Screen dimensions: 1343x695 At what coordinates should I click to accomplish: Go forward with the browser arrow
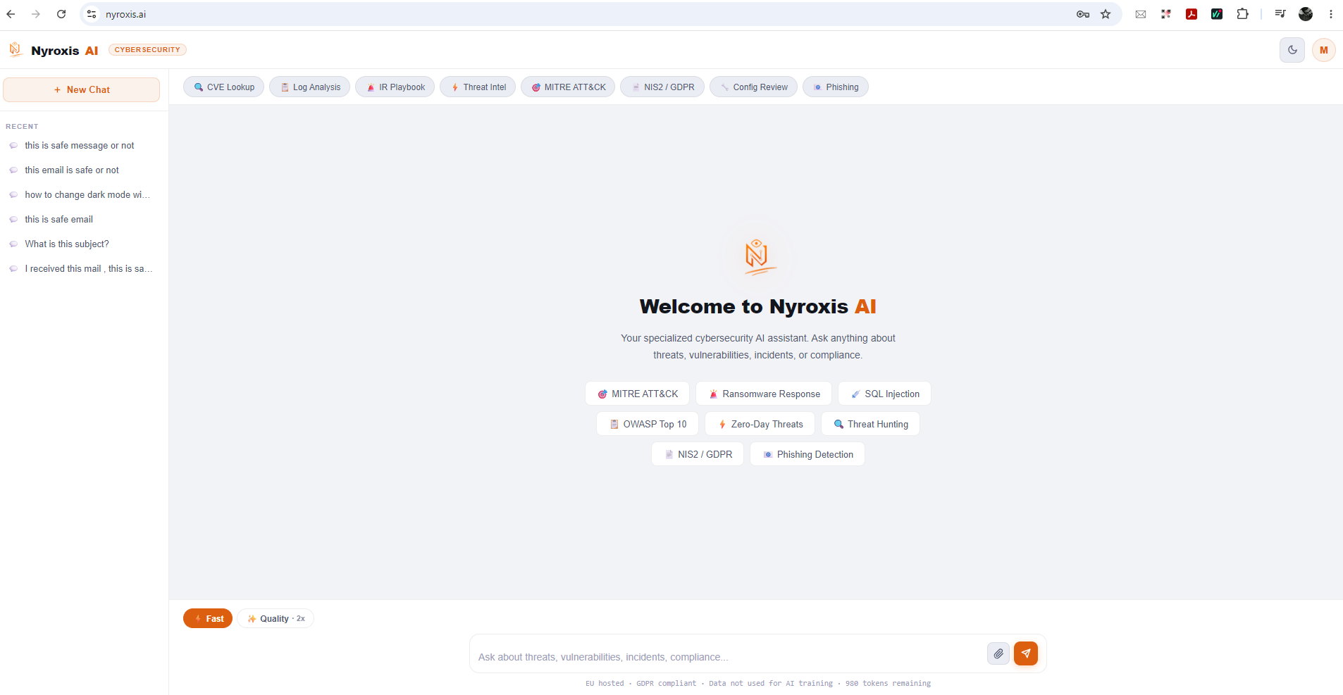36,14
